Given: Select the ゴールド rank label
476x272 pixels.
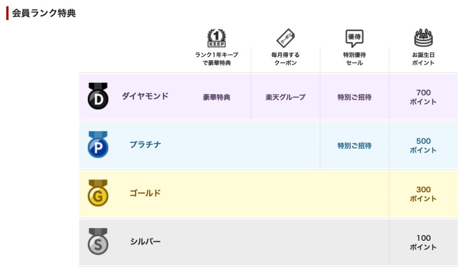Looking at the screenshot, I should 145,193.
